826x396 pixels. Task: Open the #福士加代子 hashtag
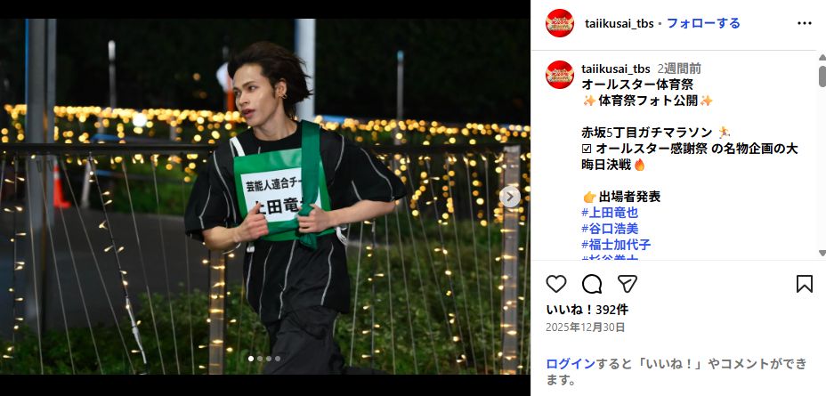(x=616, y=245)
